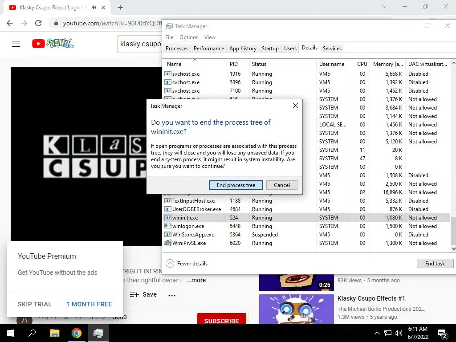Go back in Chrome browser
Screen dimensions: 456x342
pos(10,23)
